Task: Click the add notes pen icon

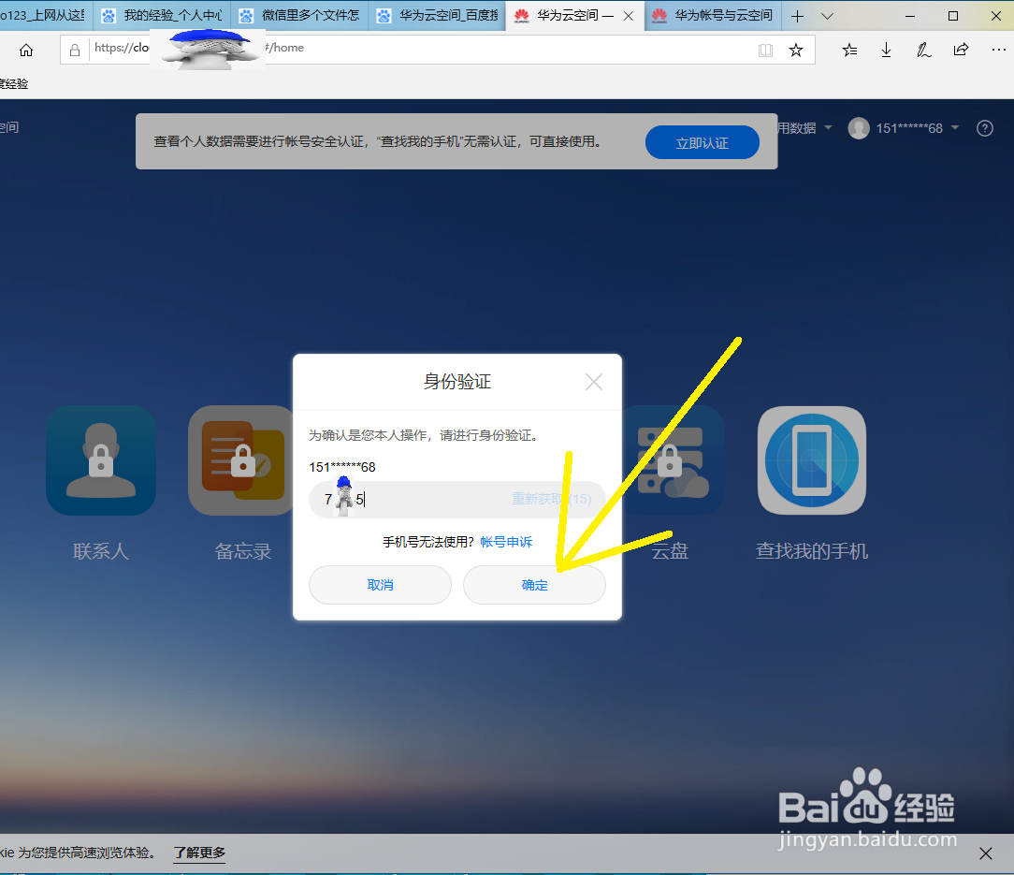Action: pyautogui.click(x=923, y=50)
